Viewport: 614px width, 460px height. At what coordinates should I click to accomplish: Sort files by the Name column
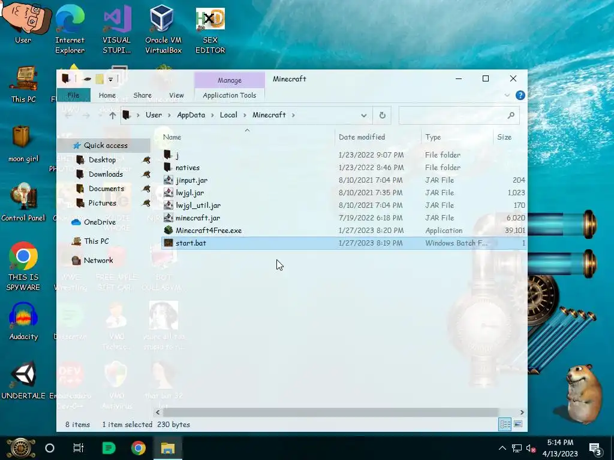pyautogui.click(x=246, y=137)
